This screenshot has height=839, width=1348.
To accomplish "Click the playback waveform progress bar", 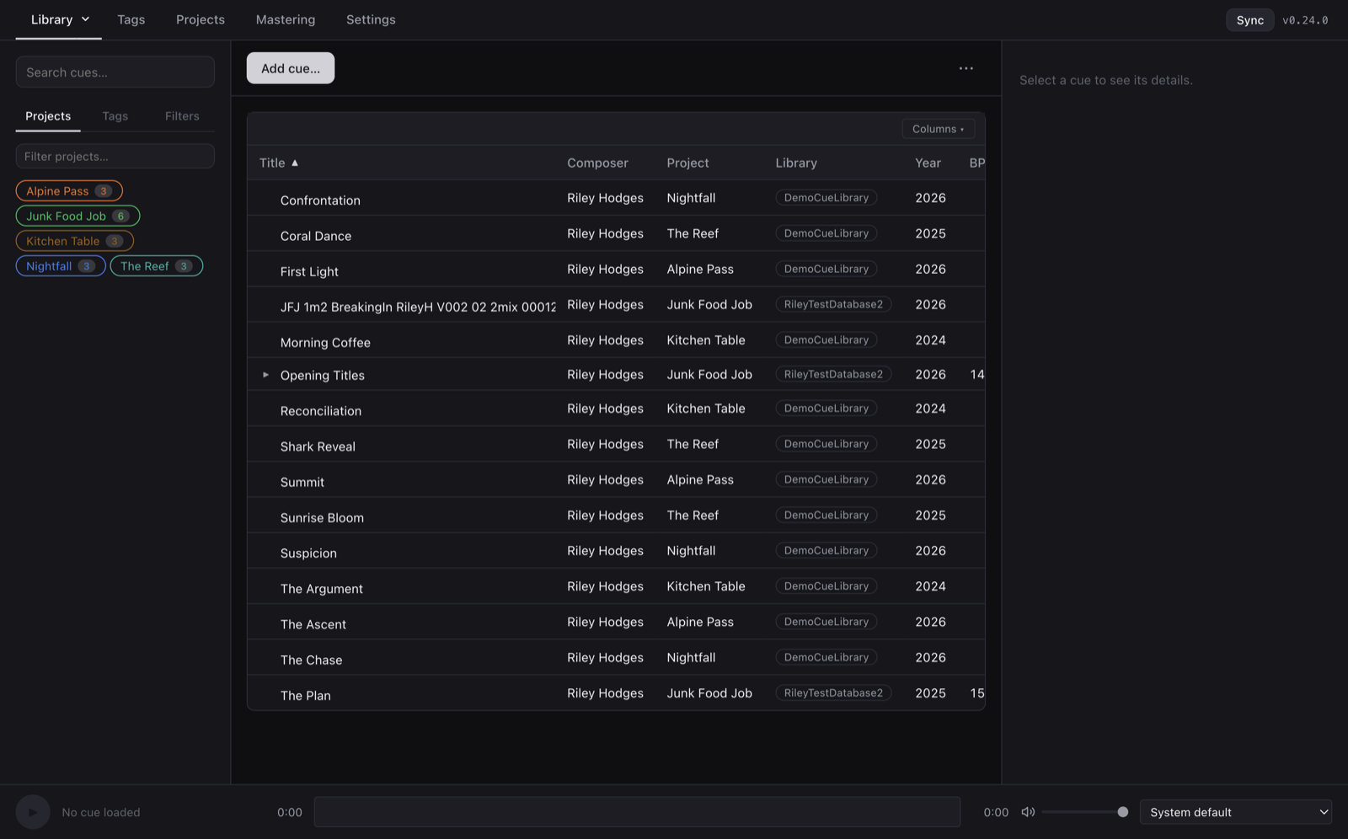I will coord(637,812).
